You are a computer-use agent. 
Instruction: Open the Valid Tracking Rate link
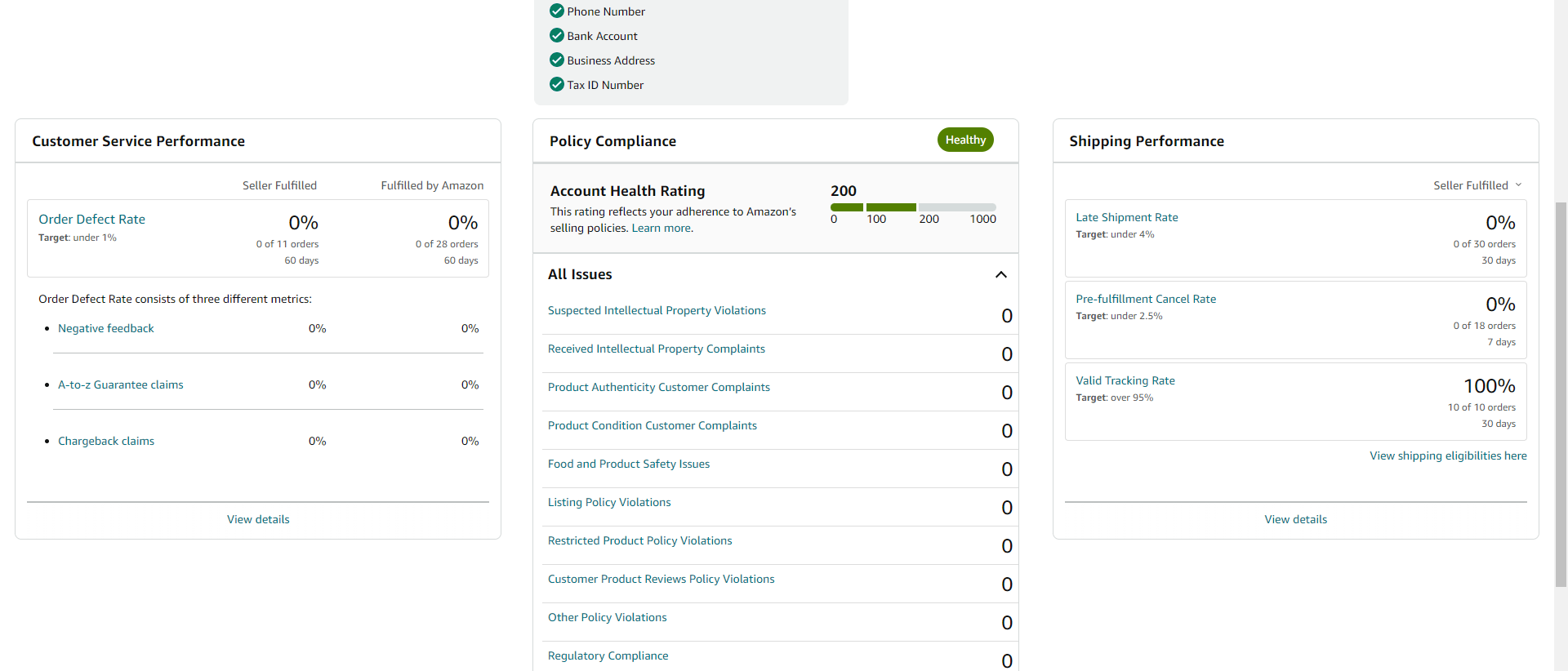(x=1125, y=380)
